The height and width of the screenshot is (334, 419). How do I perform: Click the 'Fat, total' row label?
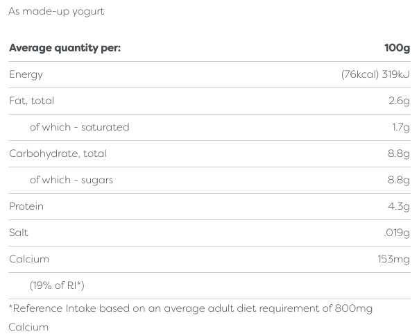coord(31,101)
